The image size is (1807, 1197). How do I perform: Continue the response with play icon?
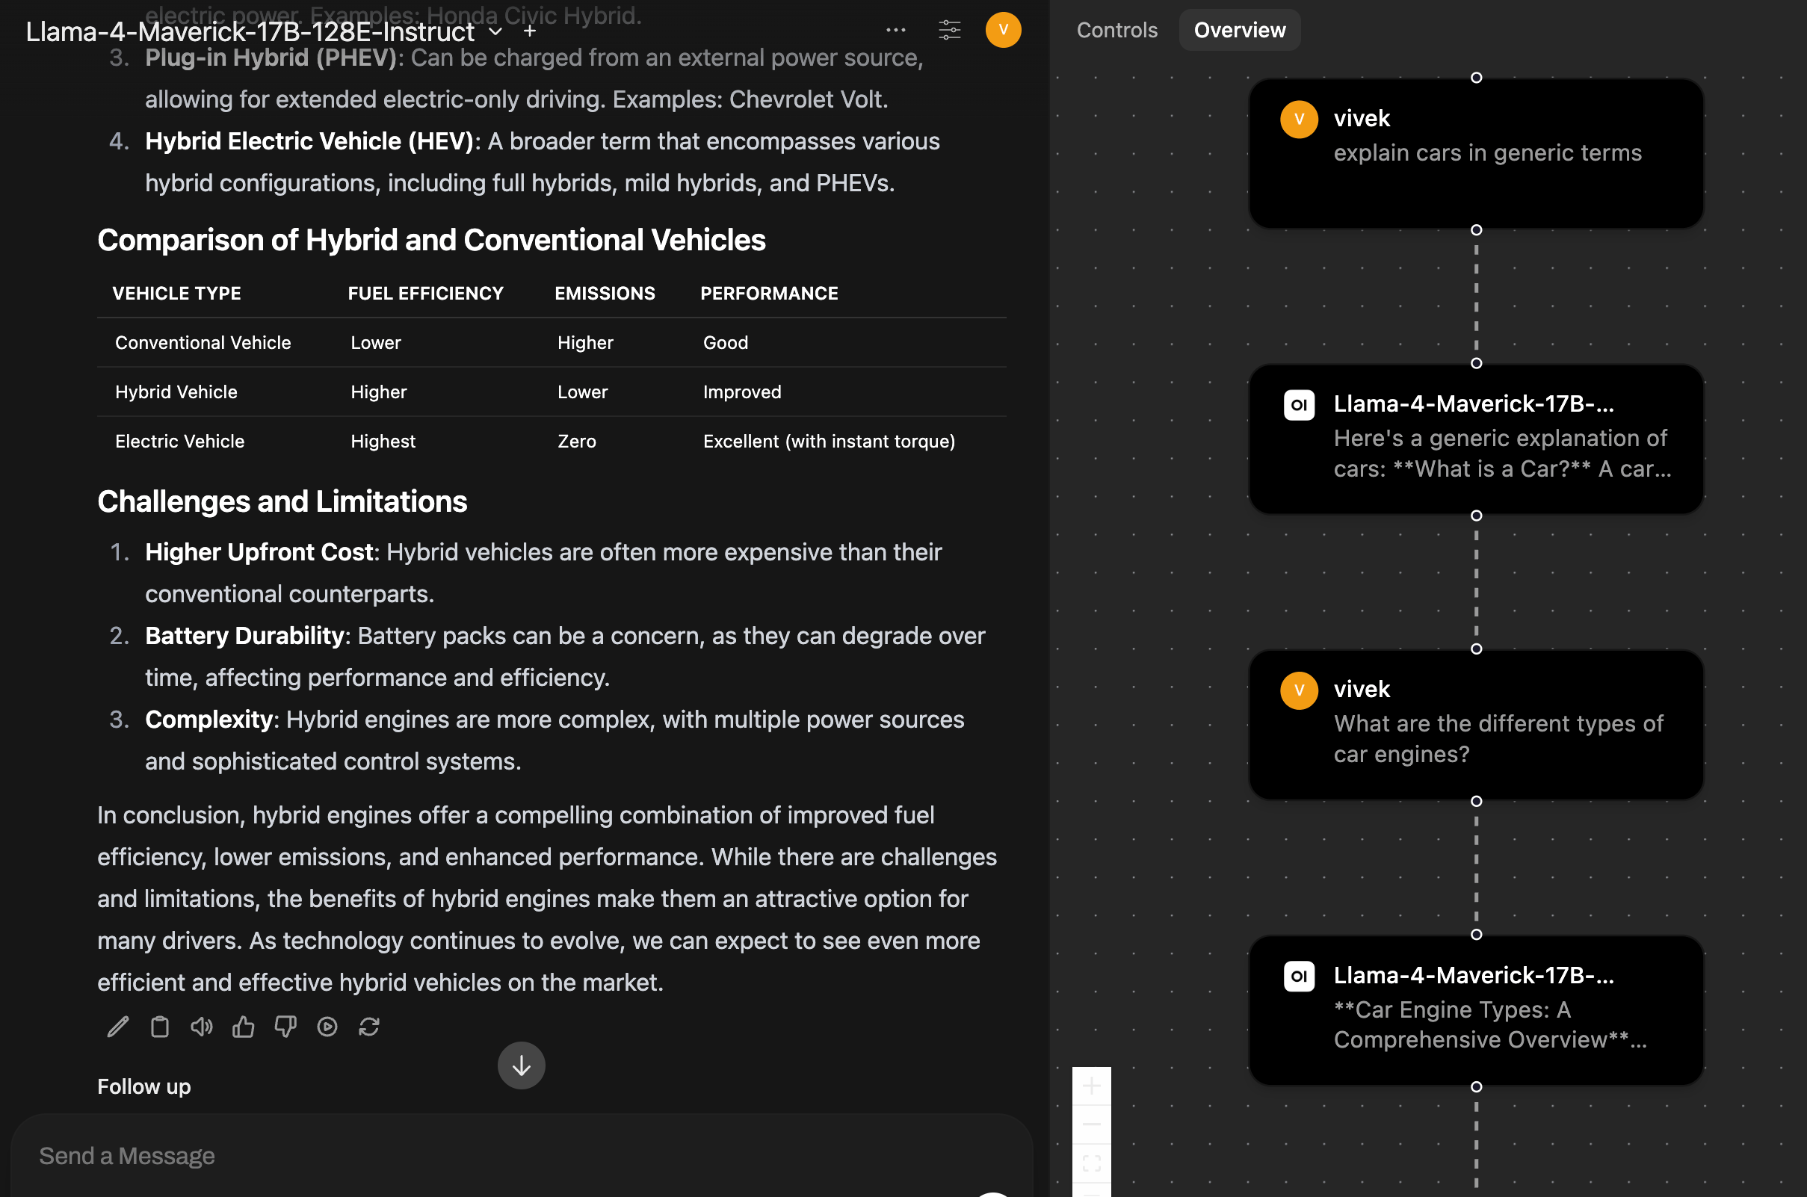click(327, 1027)
